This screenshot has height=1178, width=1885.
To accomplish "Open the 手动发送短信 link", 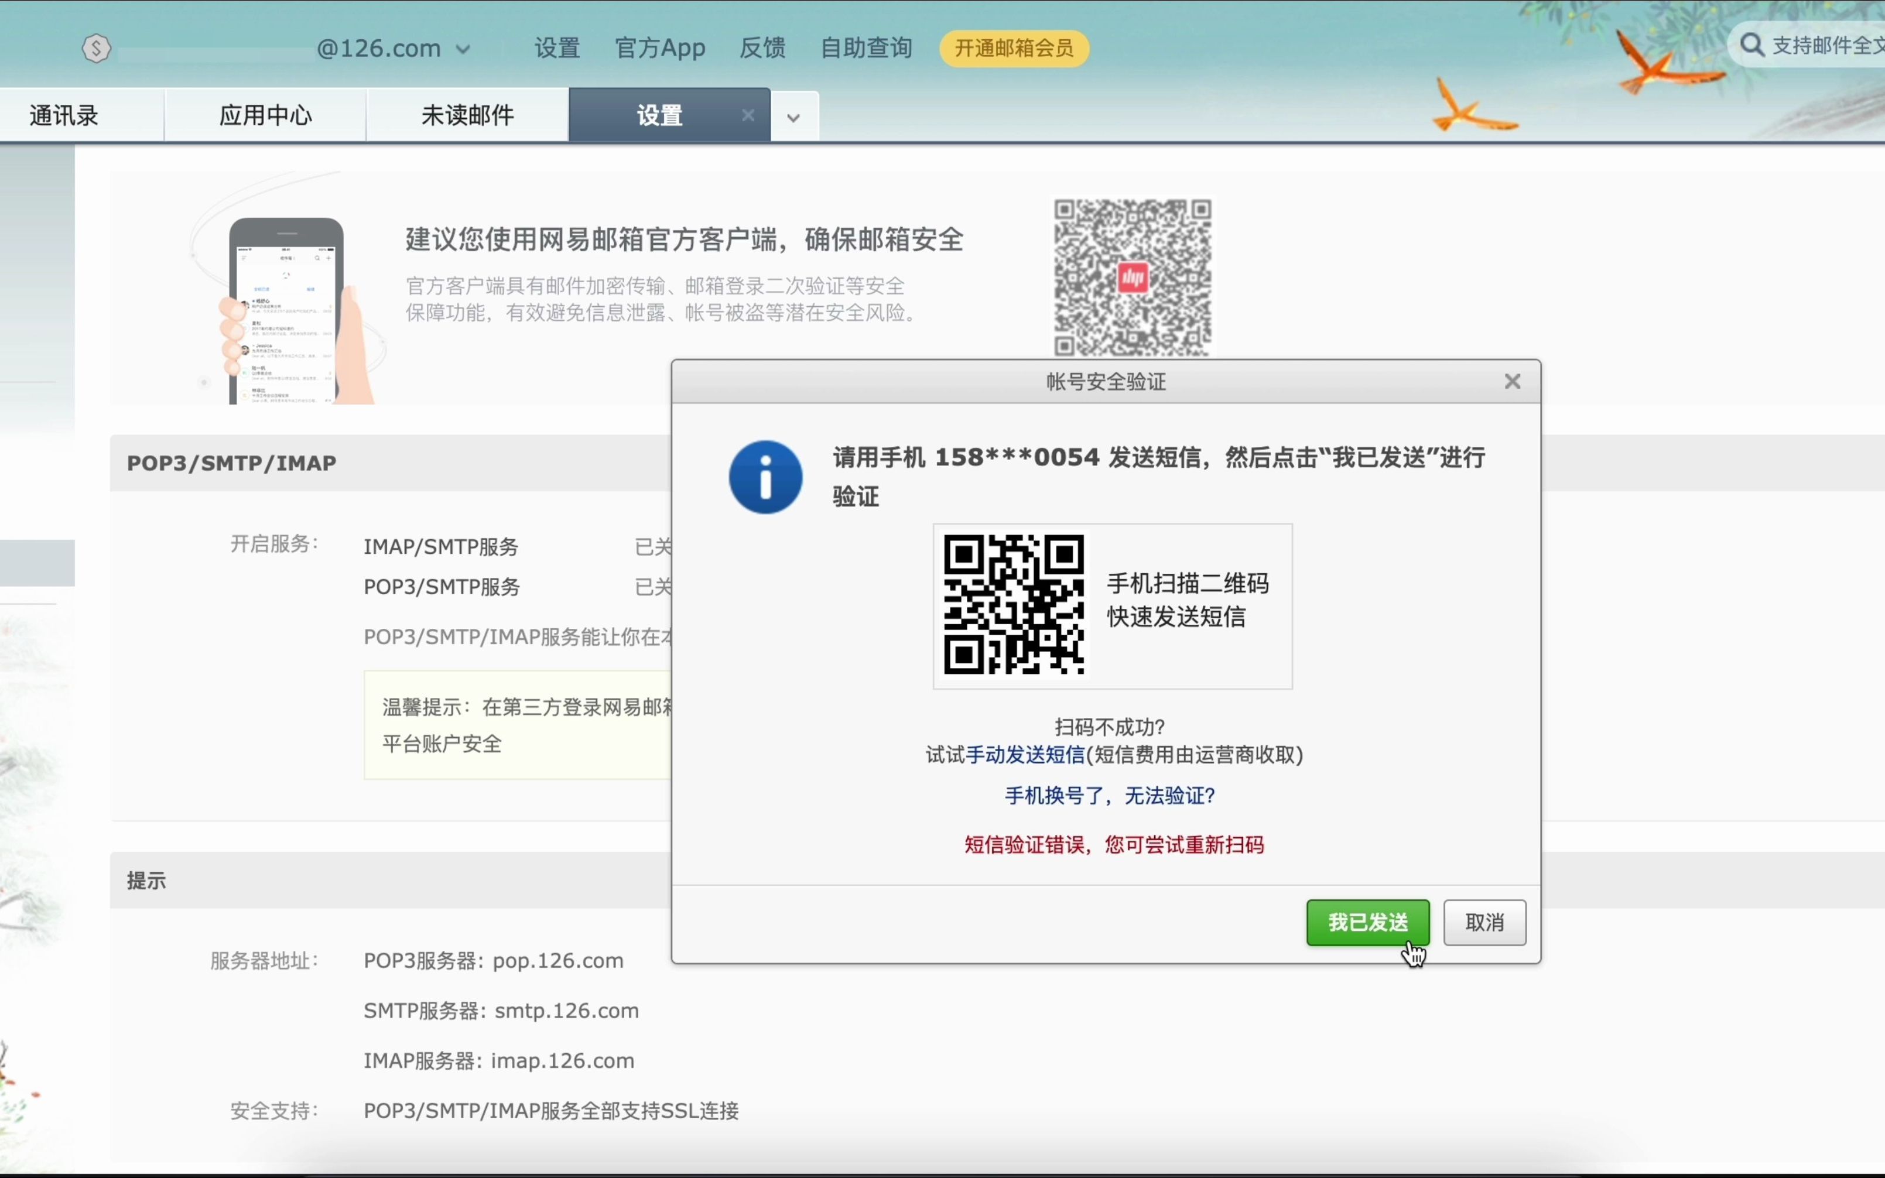I will click(x=1025, y=755).
